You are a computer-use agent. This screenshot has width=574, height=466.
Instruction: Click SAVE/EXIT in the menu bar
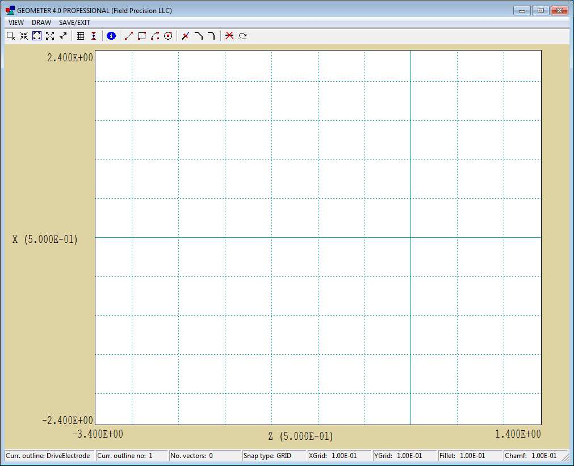(74, 22)
